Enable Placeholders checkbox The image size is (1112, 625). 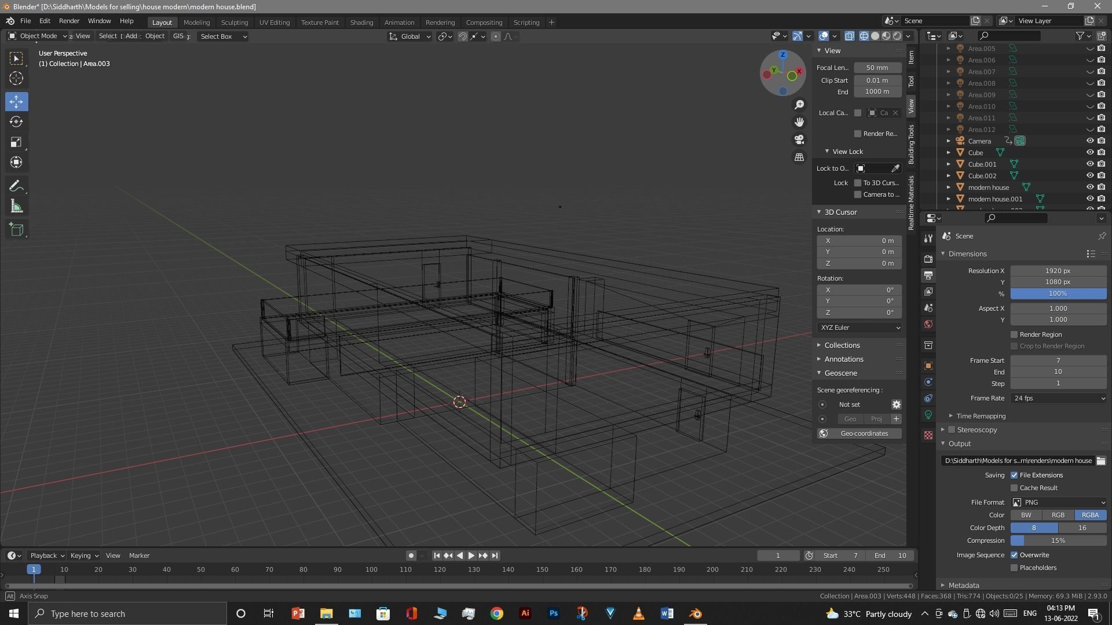tap(1014, 568)
